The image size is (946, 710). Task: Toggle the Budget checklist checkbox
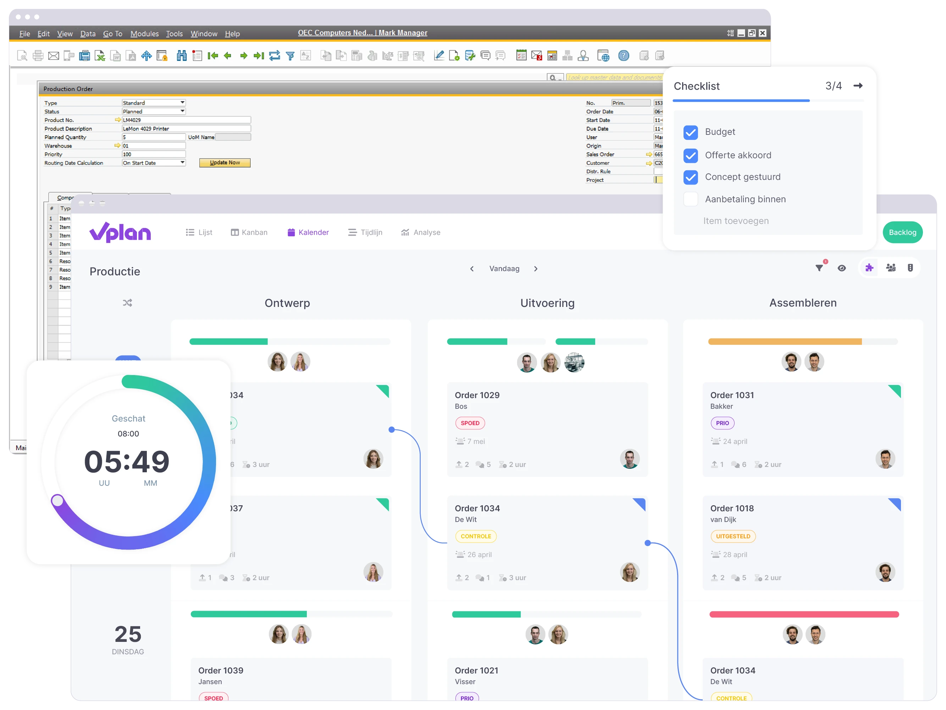click(690, 131)
